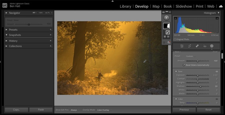Subtract from mask with minus button
225x115 pixels.
pyautogui.click(x=168, y=37)
